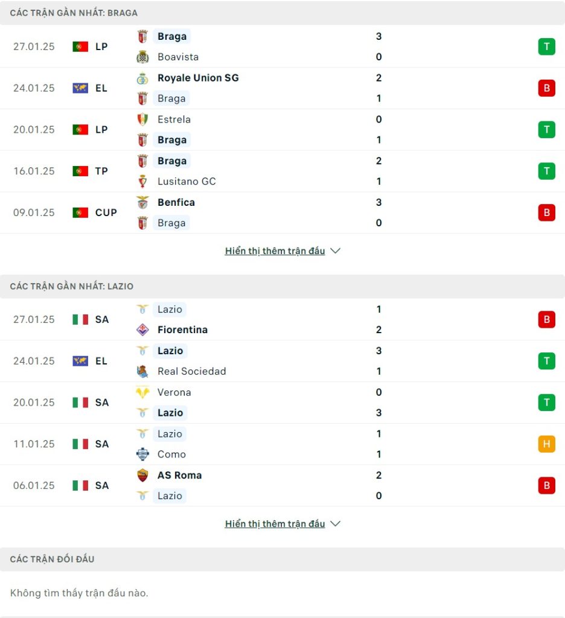Viewport: 565px width, 618px height.
Task: Open the Hiển thị thêm trận đấu link under Lazio
Action: [275, 524]
